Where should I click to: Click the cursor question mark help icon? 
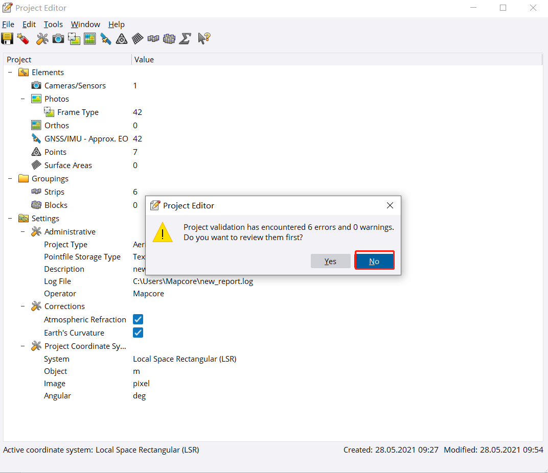click(x=204, y=38)
